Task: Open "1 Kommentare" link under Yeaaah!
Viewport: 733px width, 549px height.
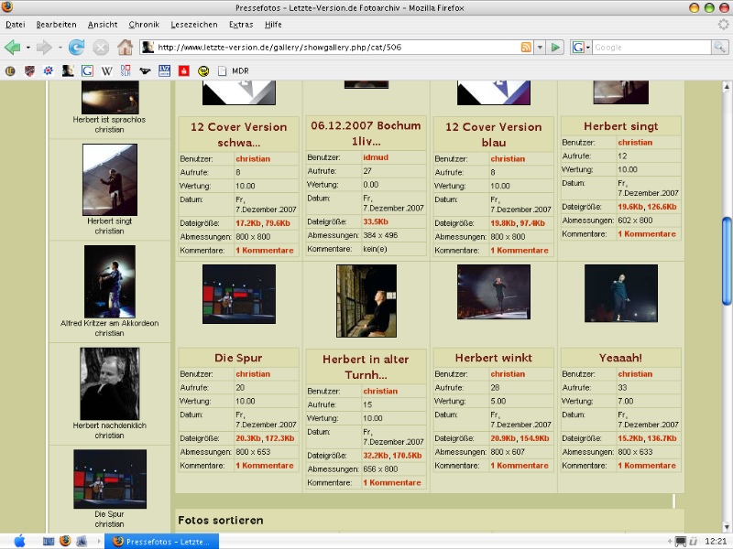Action: pos(647,465)
